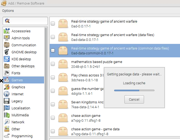Screen dimensions: 180x140
Task: Click the Legacy floppy disk icon
Action: click(x=7, y=101)
